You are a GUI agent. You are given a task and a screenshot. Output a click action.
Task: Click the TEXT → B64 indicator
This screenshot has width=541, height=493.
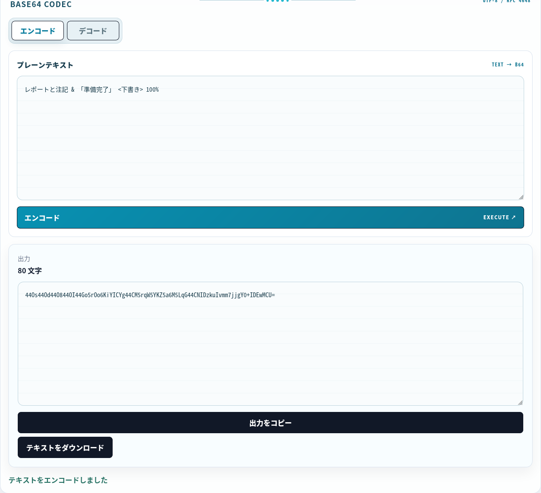508,65
